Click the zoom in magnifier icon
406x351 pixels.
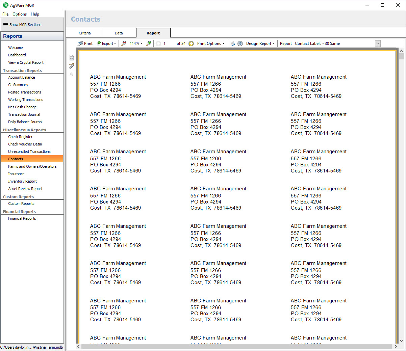(x=149, y=44)
